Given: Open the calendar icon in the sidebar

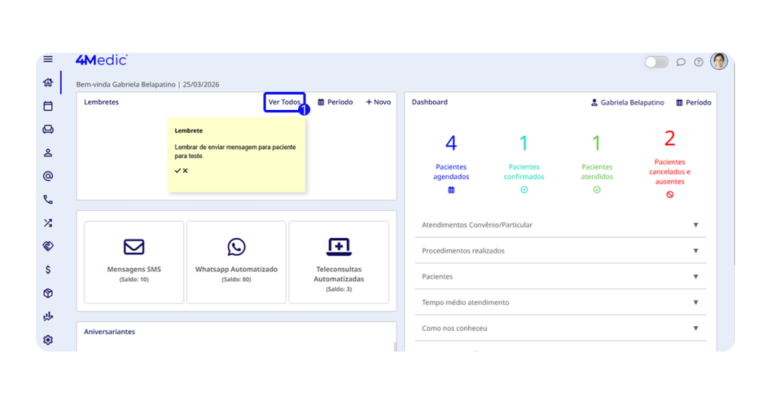Looking at the screenshot, I should [48, 106].
